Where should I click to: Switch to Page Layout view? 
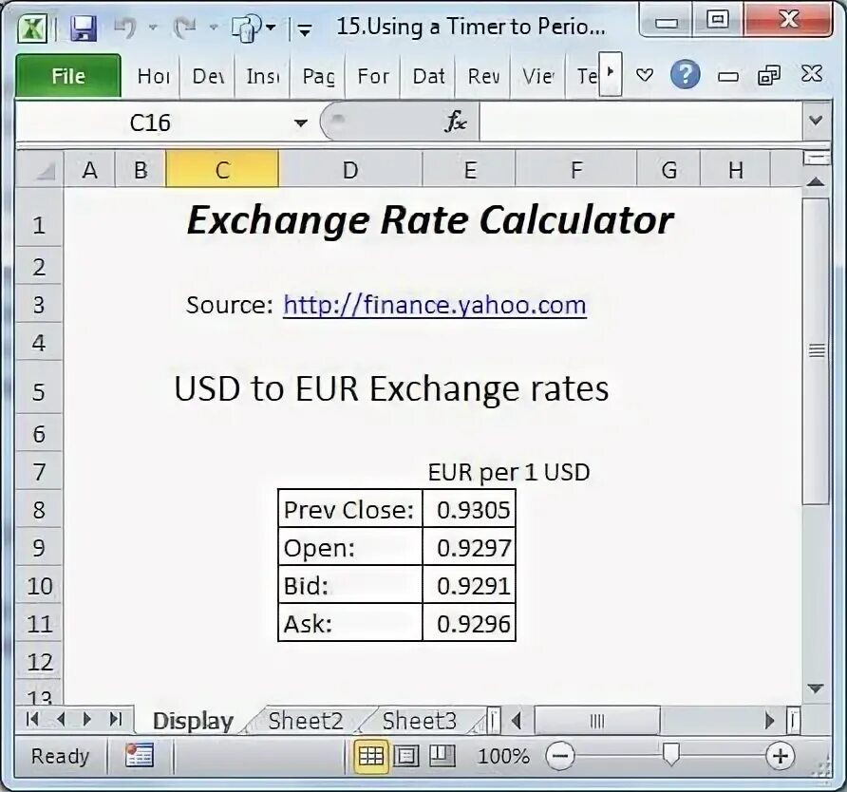405,756
